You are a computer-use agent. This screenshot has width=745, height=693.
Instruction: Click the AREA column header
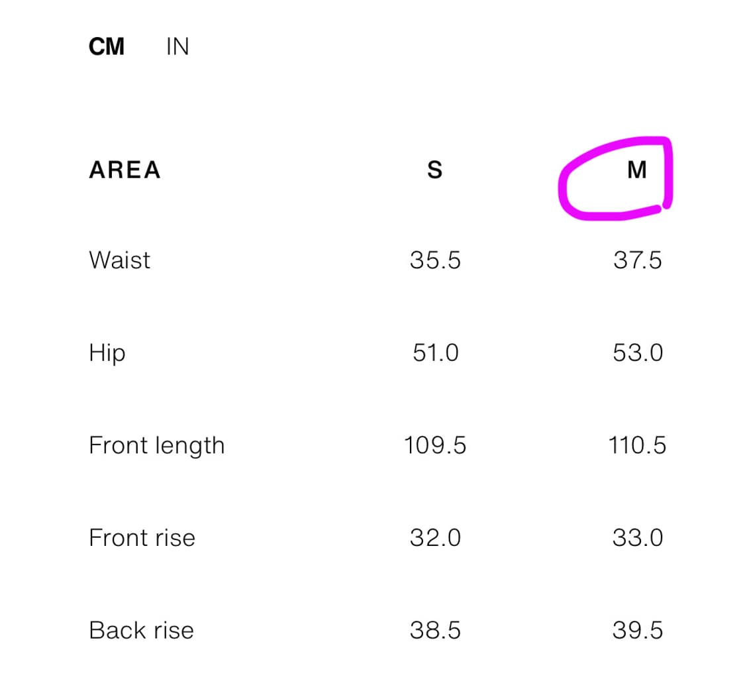point(124,170)
